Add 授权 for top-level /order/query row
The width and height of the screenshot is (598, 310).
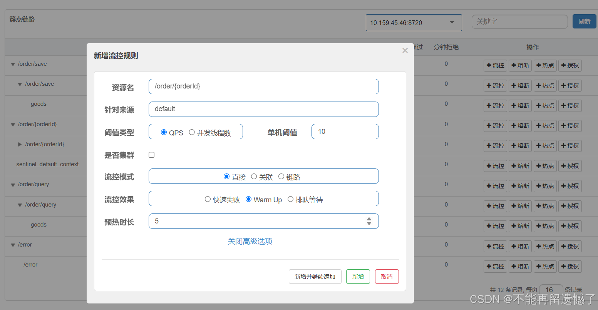(x=570, y=186)
